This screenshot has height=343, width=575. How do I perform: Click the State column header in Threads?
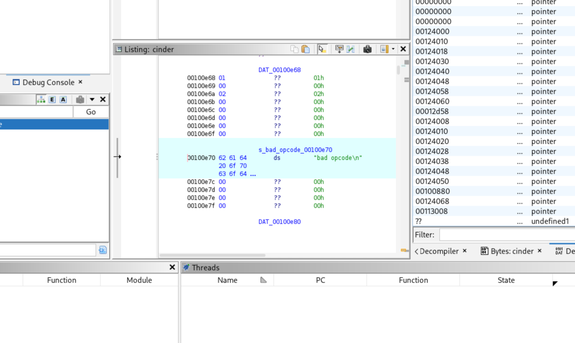[x=506, y=280]
